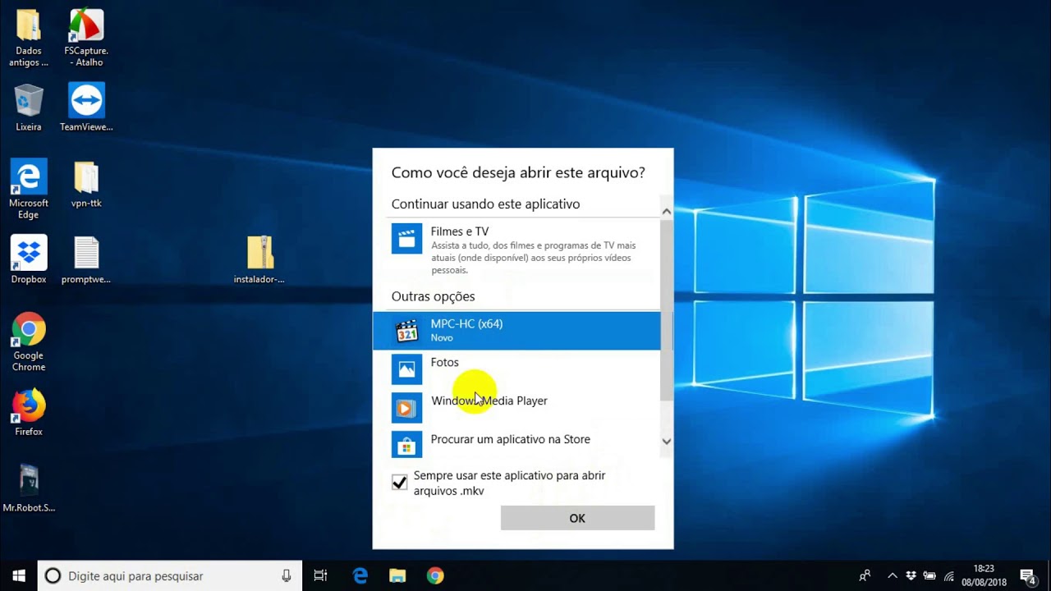
Task: Uncheck Sempre usar este aplicativo checkbox
Action: (x=400, y=483)
